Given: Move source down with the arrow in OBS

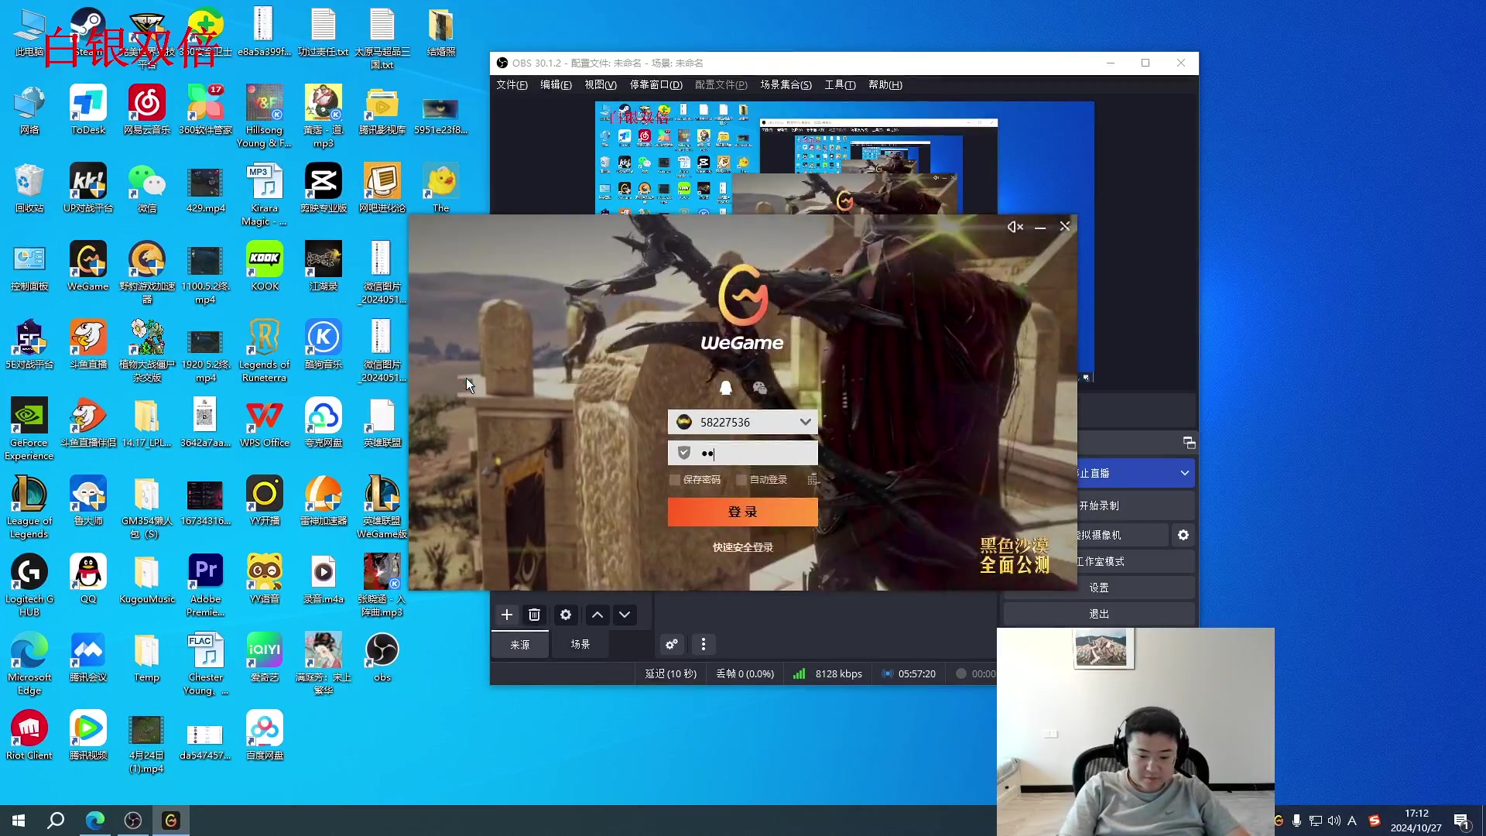Looking at the screenshot, I should point(625,615).
